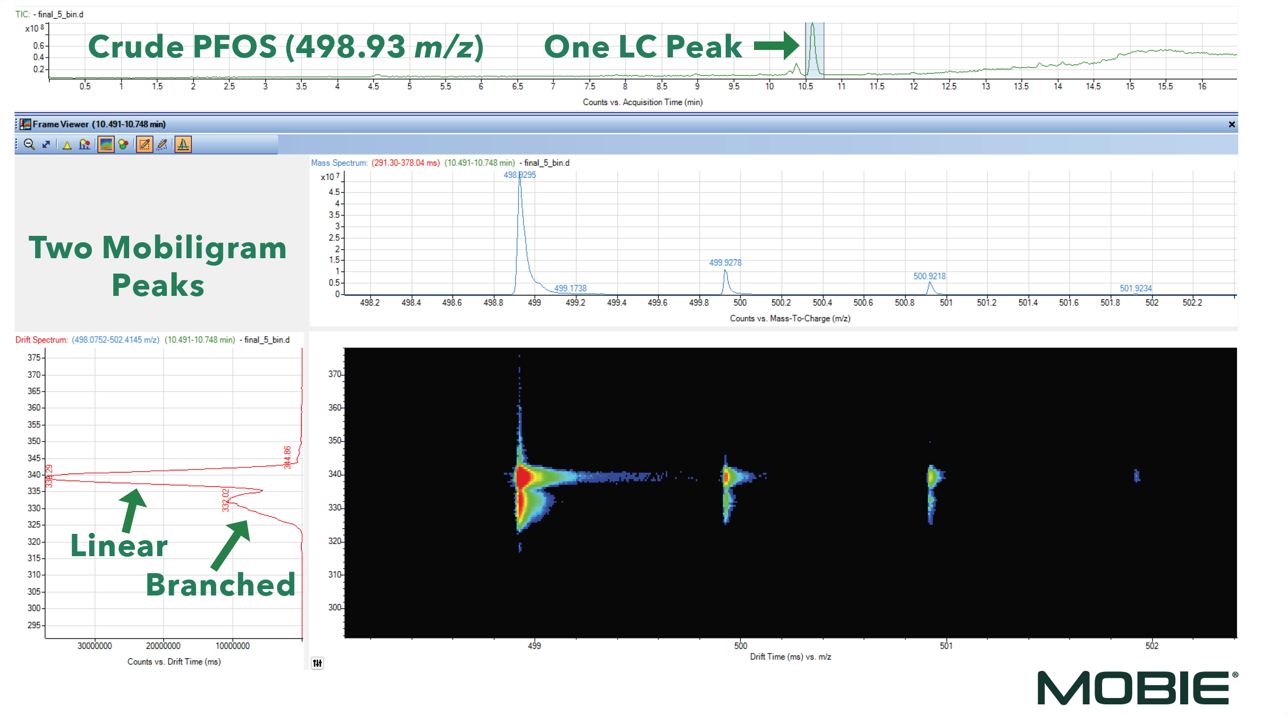Click the 499.1738 peak label
This screenshot has height=715, width=1287.
[570, 288]
